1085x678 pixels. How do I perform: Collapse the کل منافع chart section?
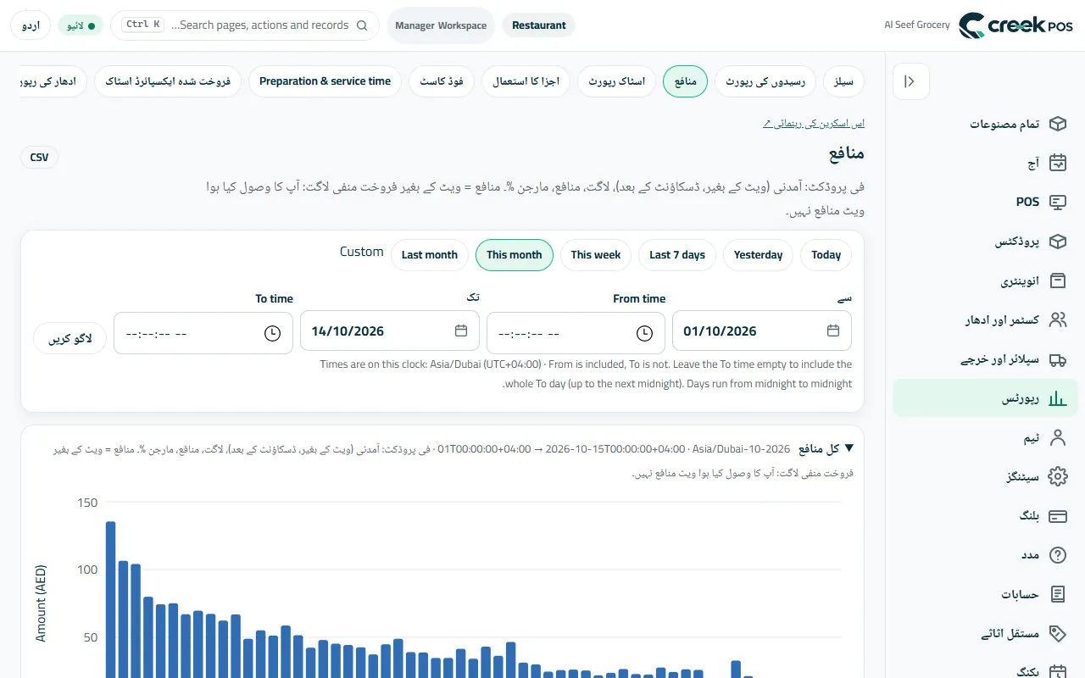[x=849, y=448]
